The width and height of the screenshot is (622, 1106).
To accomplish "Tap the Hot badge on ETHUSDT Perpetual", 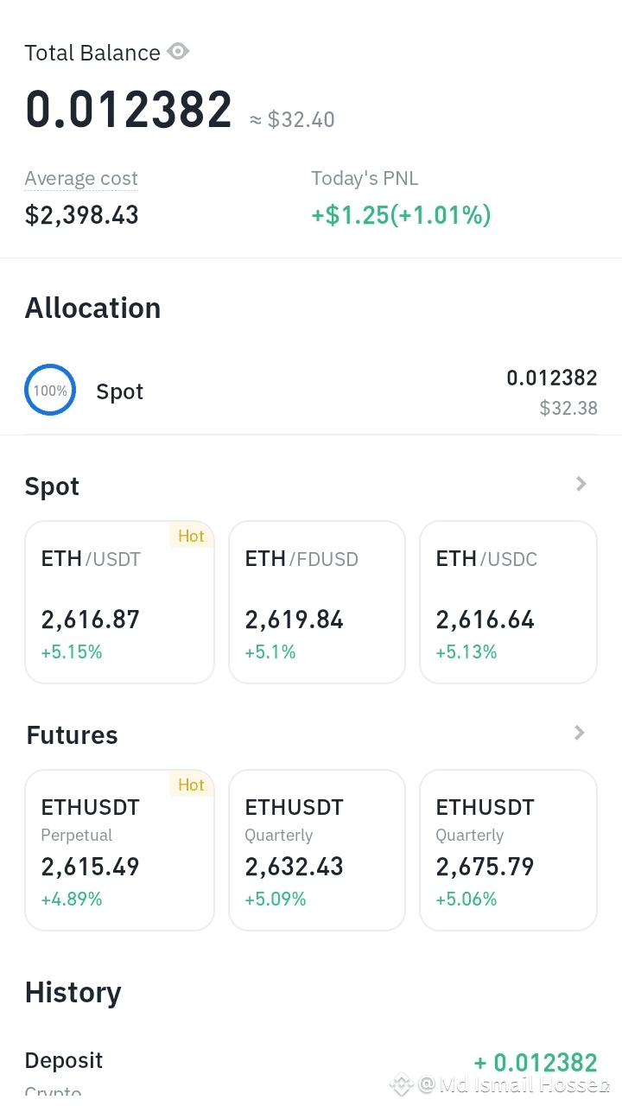I will [191, 785].
